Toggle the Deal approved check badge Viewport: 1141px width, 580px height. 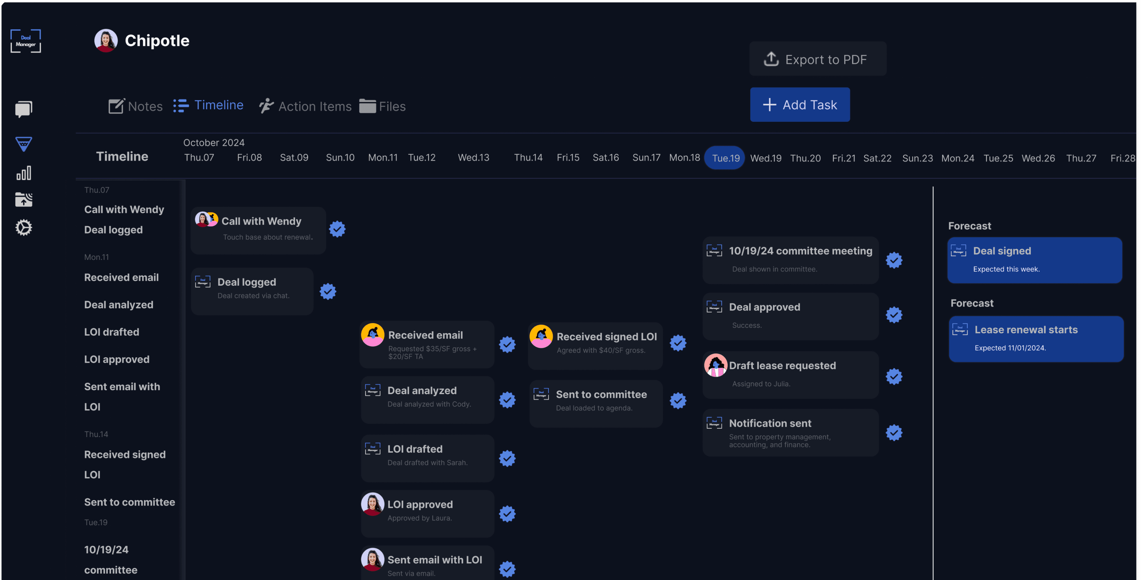[x=894, y=315]
